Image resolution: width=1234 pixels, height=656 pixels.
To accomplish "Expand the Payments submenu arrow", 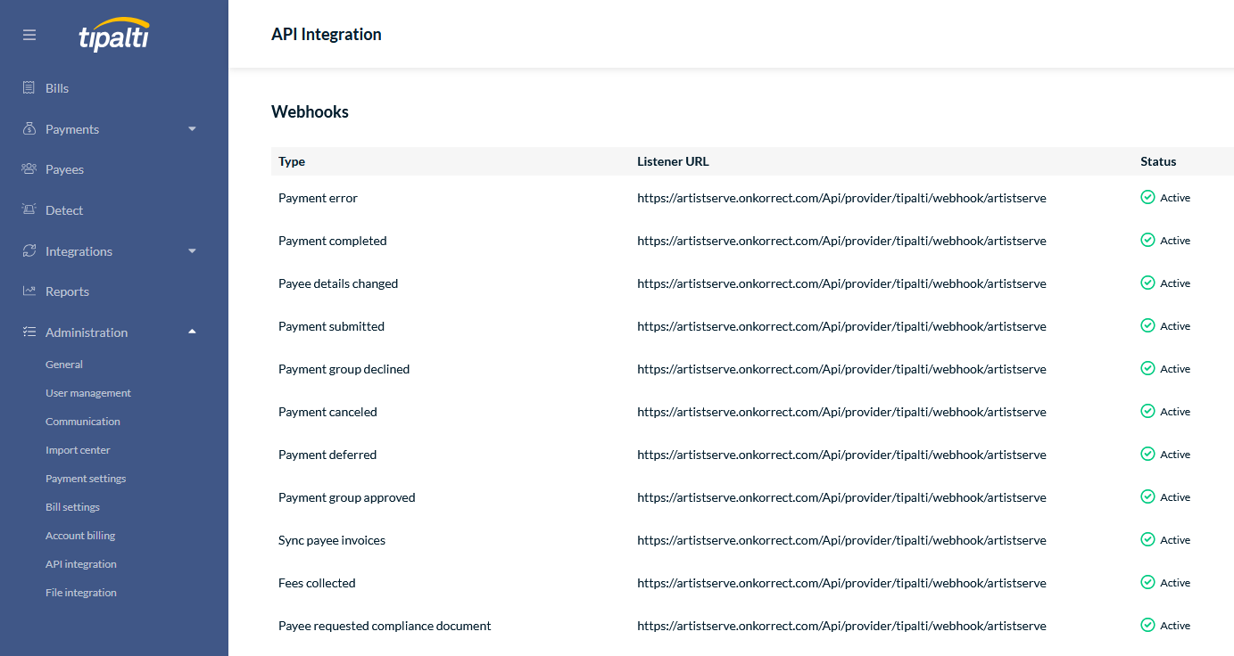I will pos(192,129).
